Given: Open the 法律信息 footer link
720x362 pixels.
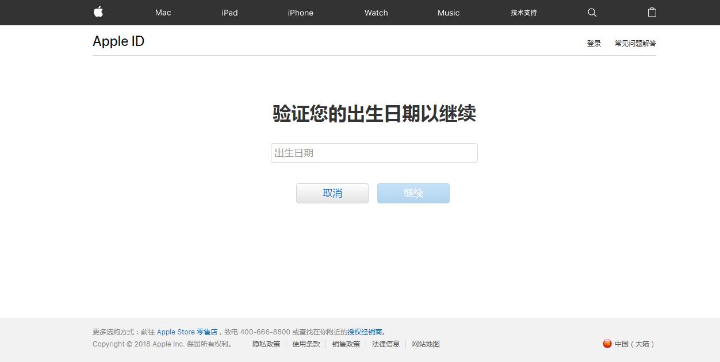Looking at the screenshot, I should [x=386, y=344].
